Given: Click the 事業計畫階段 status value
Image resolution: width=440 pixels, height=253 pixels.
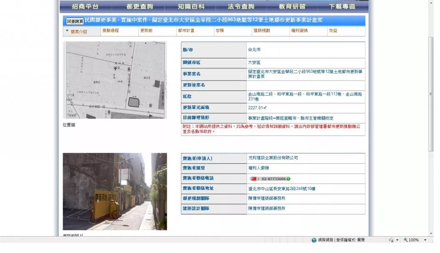Looking at the screenshot, I should [x=291, y=118].
